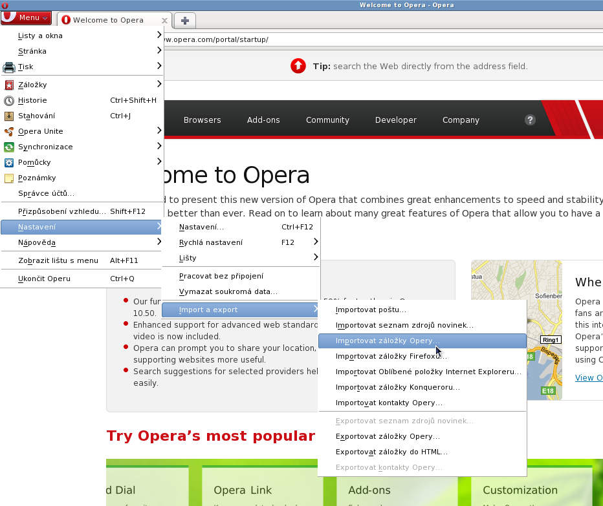603x506 pixels.
Task: Click the Opera Link green panel
Action: pos(262,485)
